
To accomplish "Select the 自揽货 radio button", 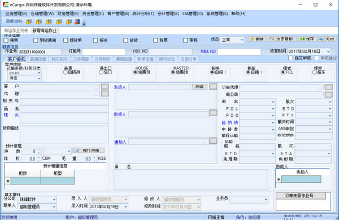I will point(66,72).
